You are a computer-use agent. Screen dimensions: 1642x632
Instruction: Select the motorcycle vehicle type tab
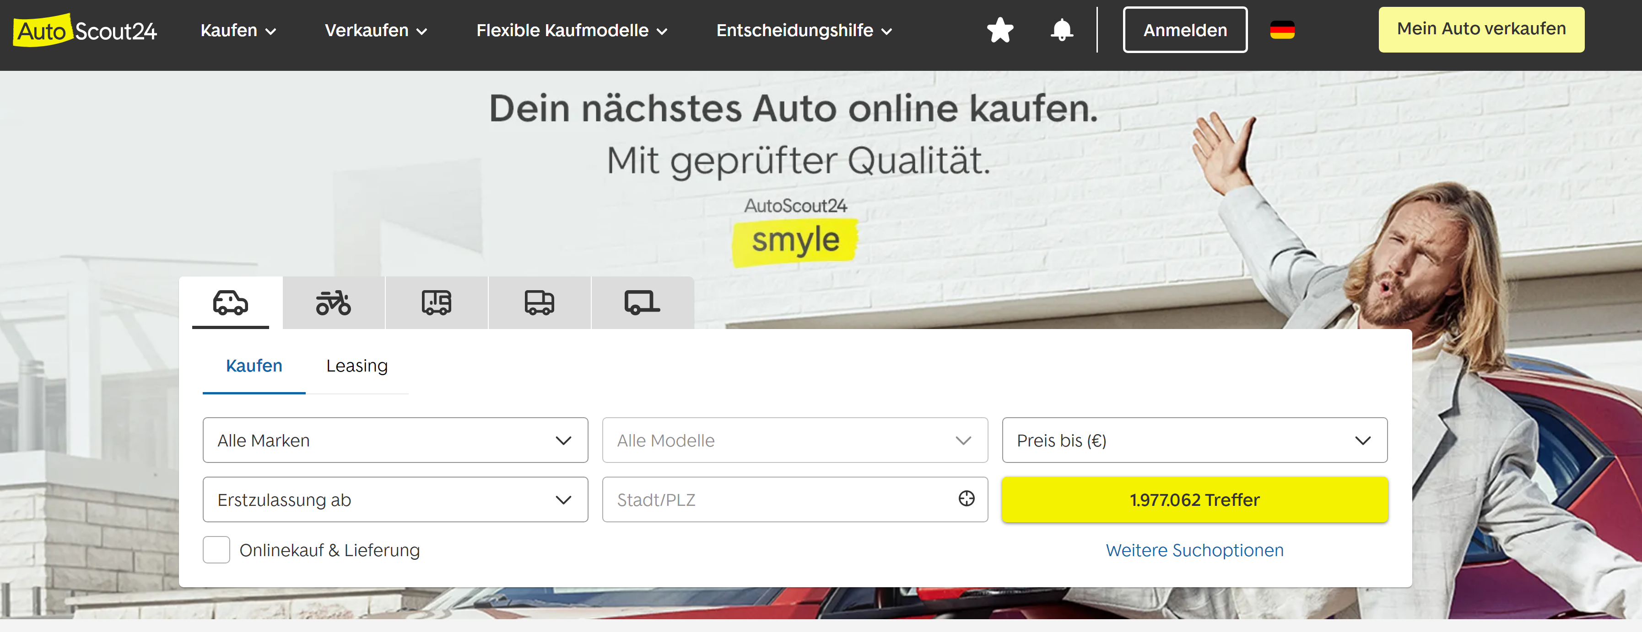(x=333, y=303)
